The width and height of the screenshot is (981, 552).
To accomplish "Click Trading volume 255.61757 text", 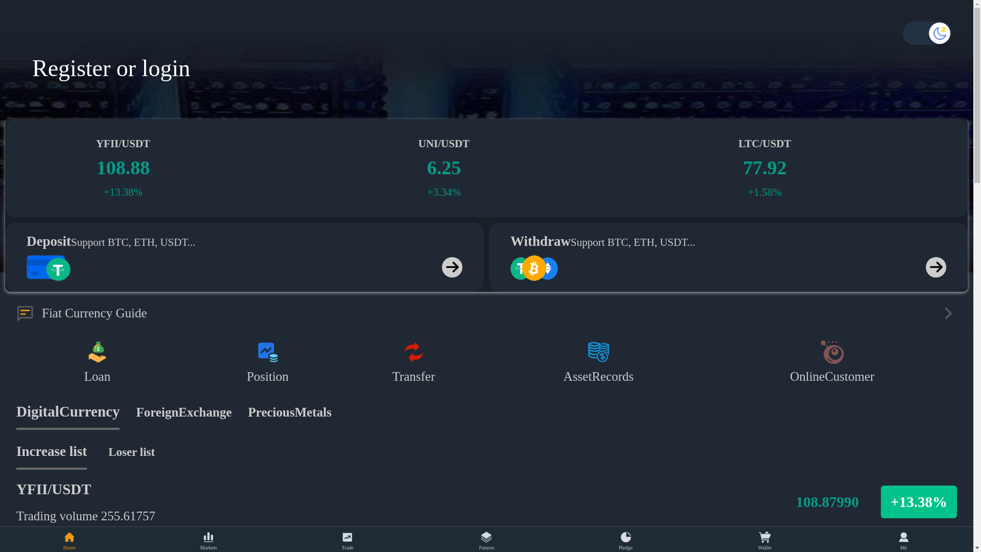I will 86,516.
